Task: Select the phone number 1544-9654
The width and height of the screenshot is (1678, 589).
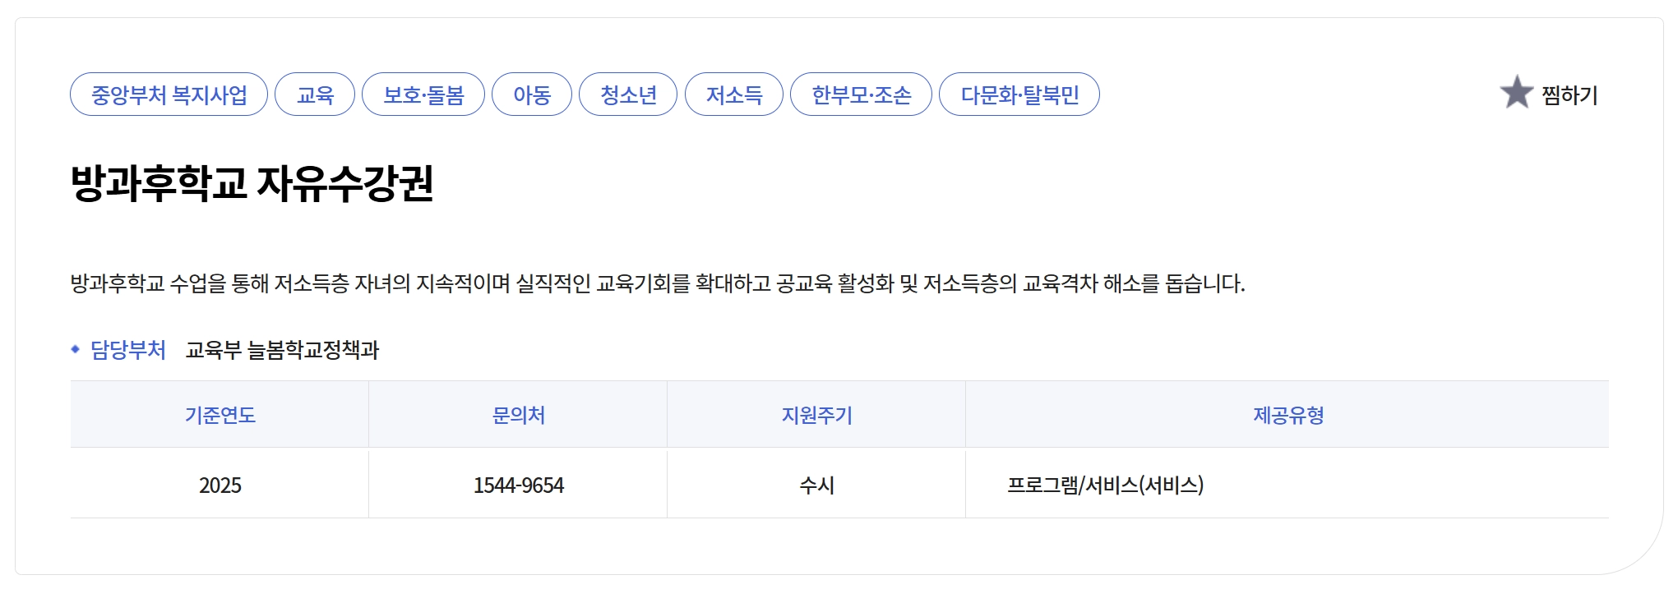Action: (518, 485)
